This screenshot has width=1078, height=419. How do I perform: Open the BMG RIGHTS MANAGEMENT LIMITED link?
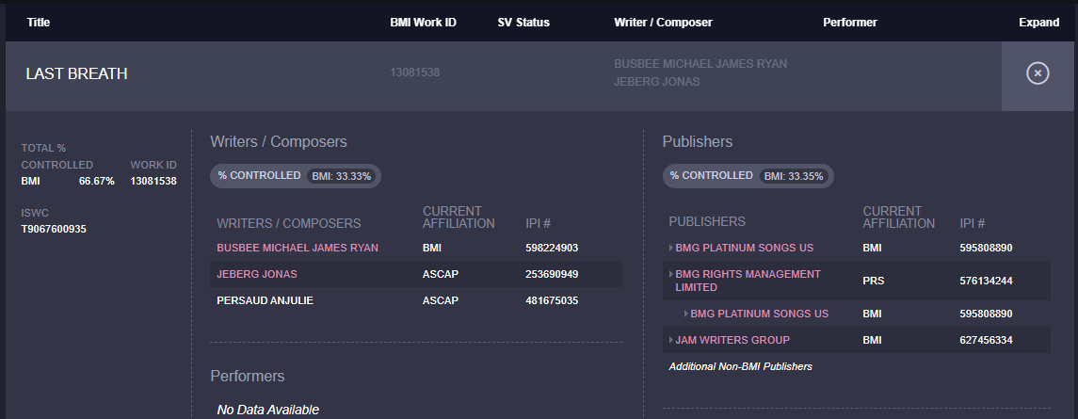point(748,281)
